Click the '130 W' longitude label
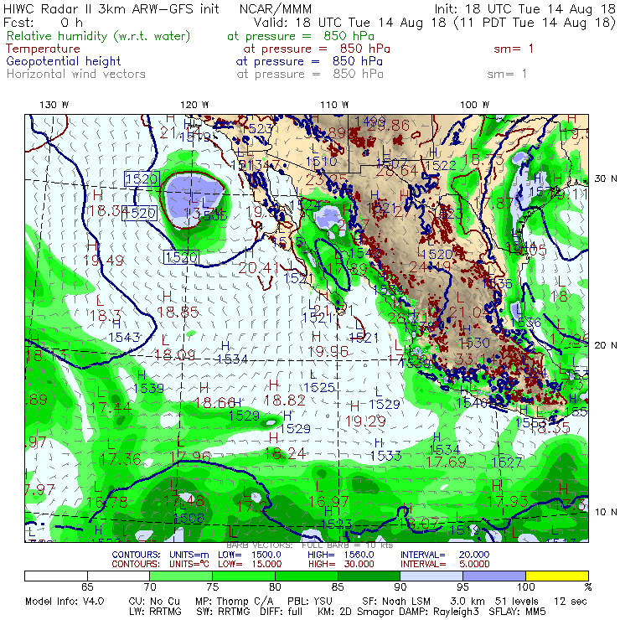 [x=54, y=105]
